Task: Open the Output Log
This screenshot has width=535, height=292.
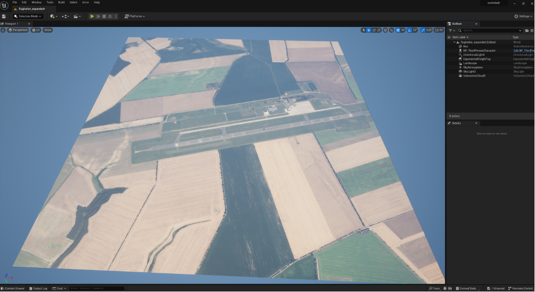Action: click(38, 289)
